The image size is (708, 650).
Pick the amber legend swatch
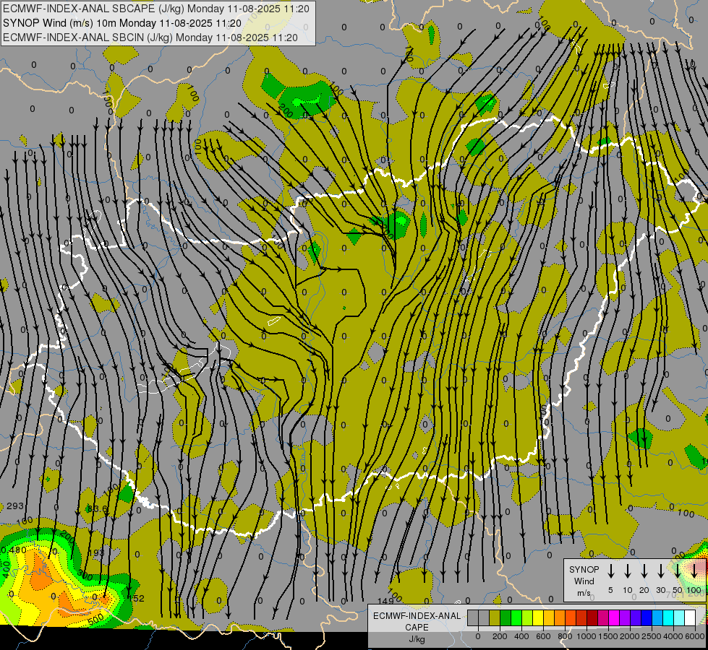click(549, 618)
